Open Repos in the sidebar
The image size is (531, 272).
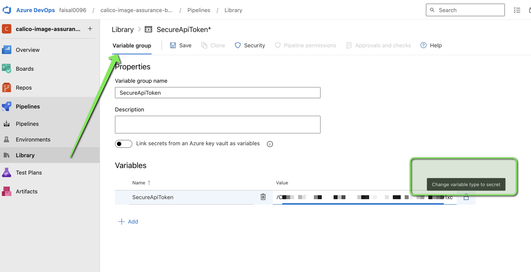(x=24, y=87)
